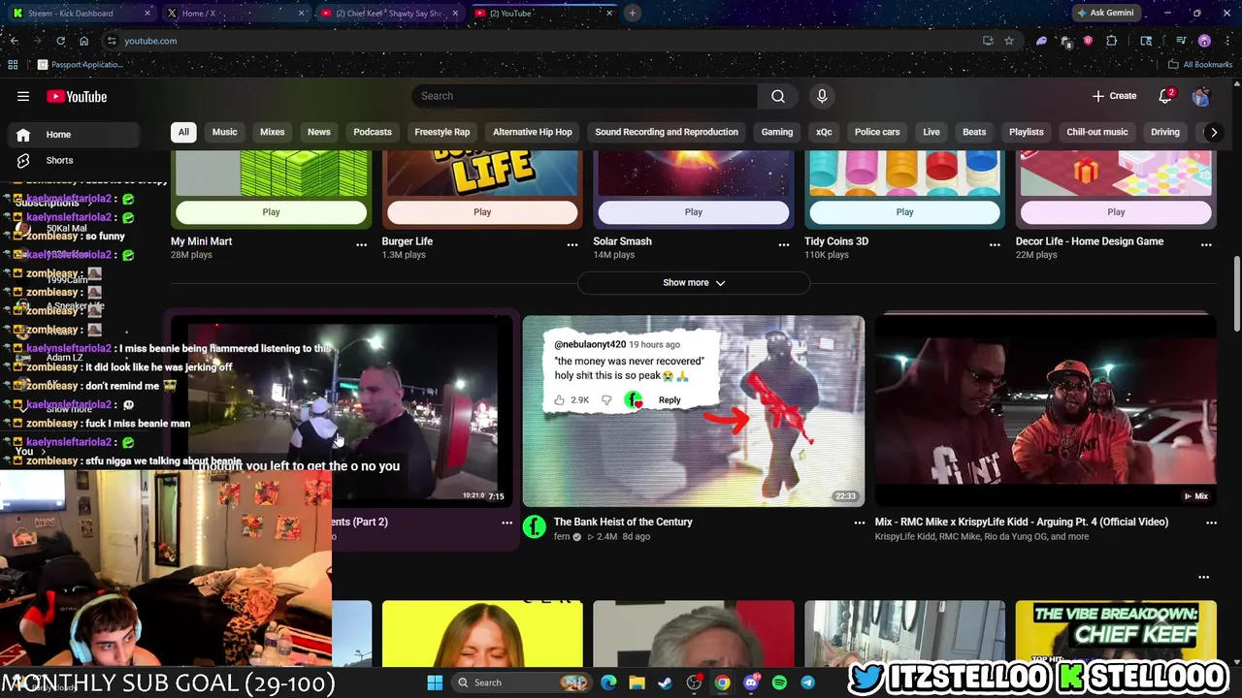
Task: Open Steam from the taskbar
Action: [665, 682]
